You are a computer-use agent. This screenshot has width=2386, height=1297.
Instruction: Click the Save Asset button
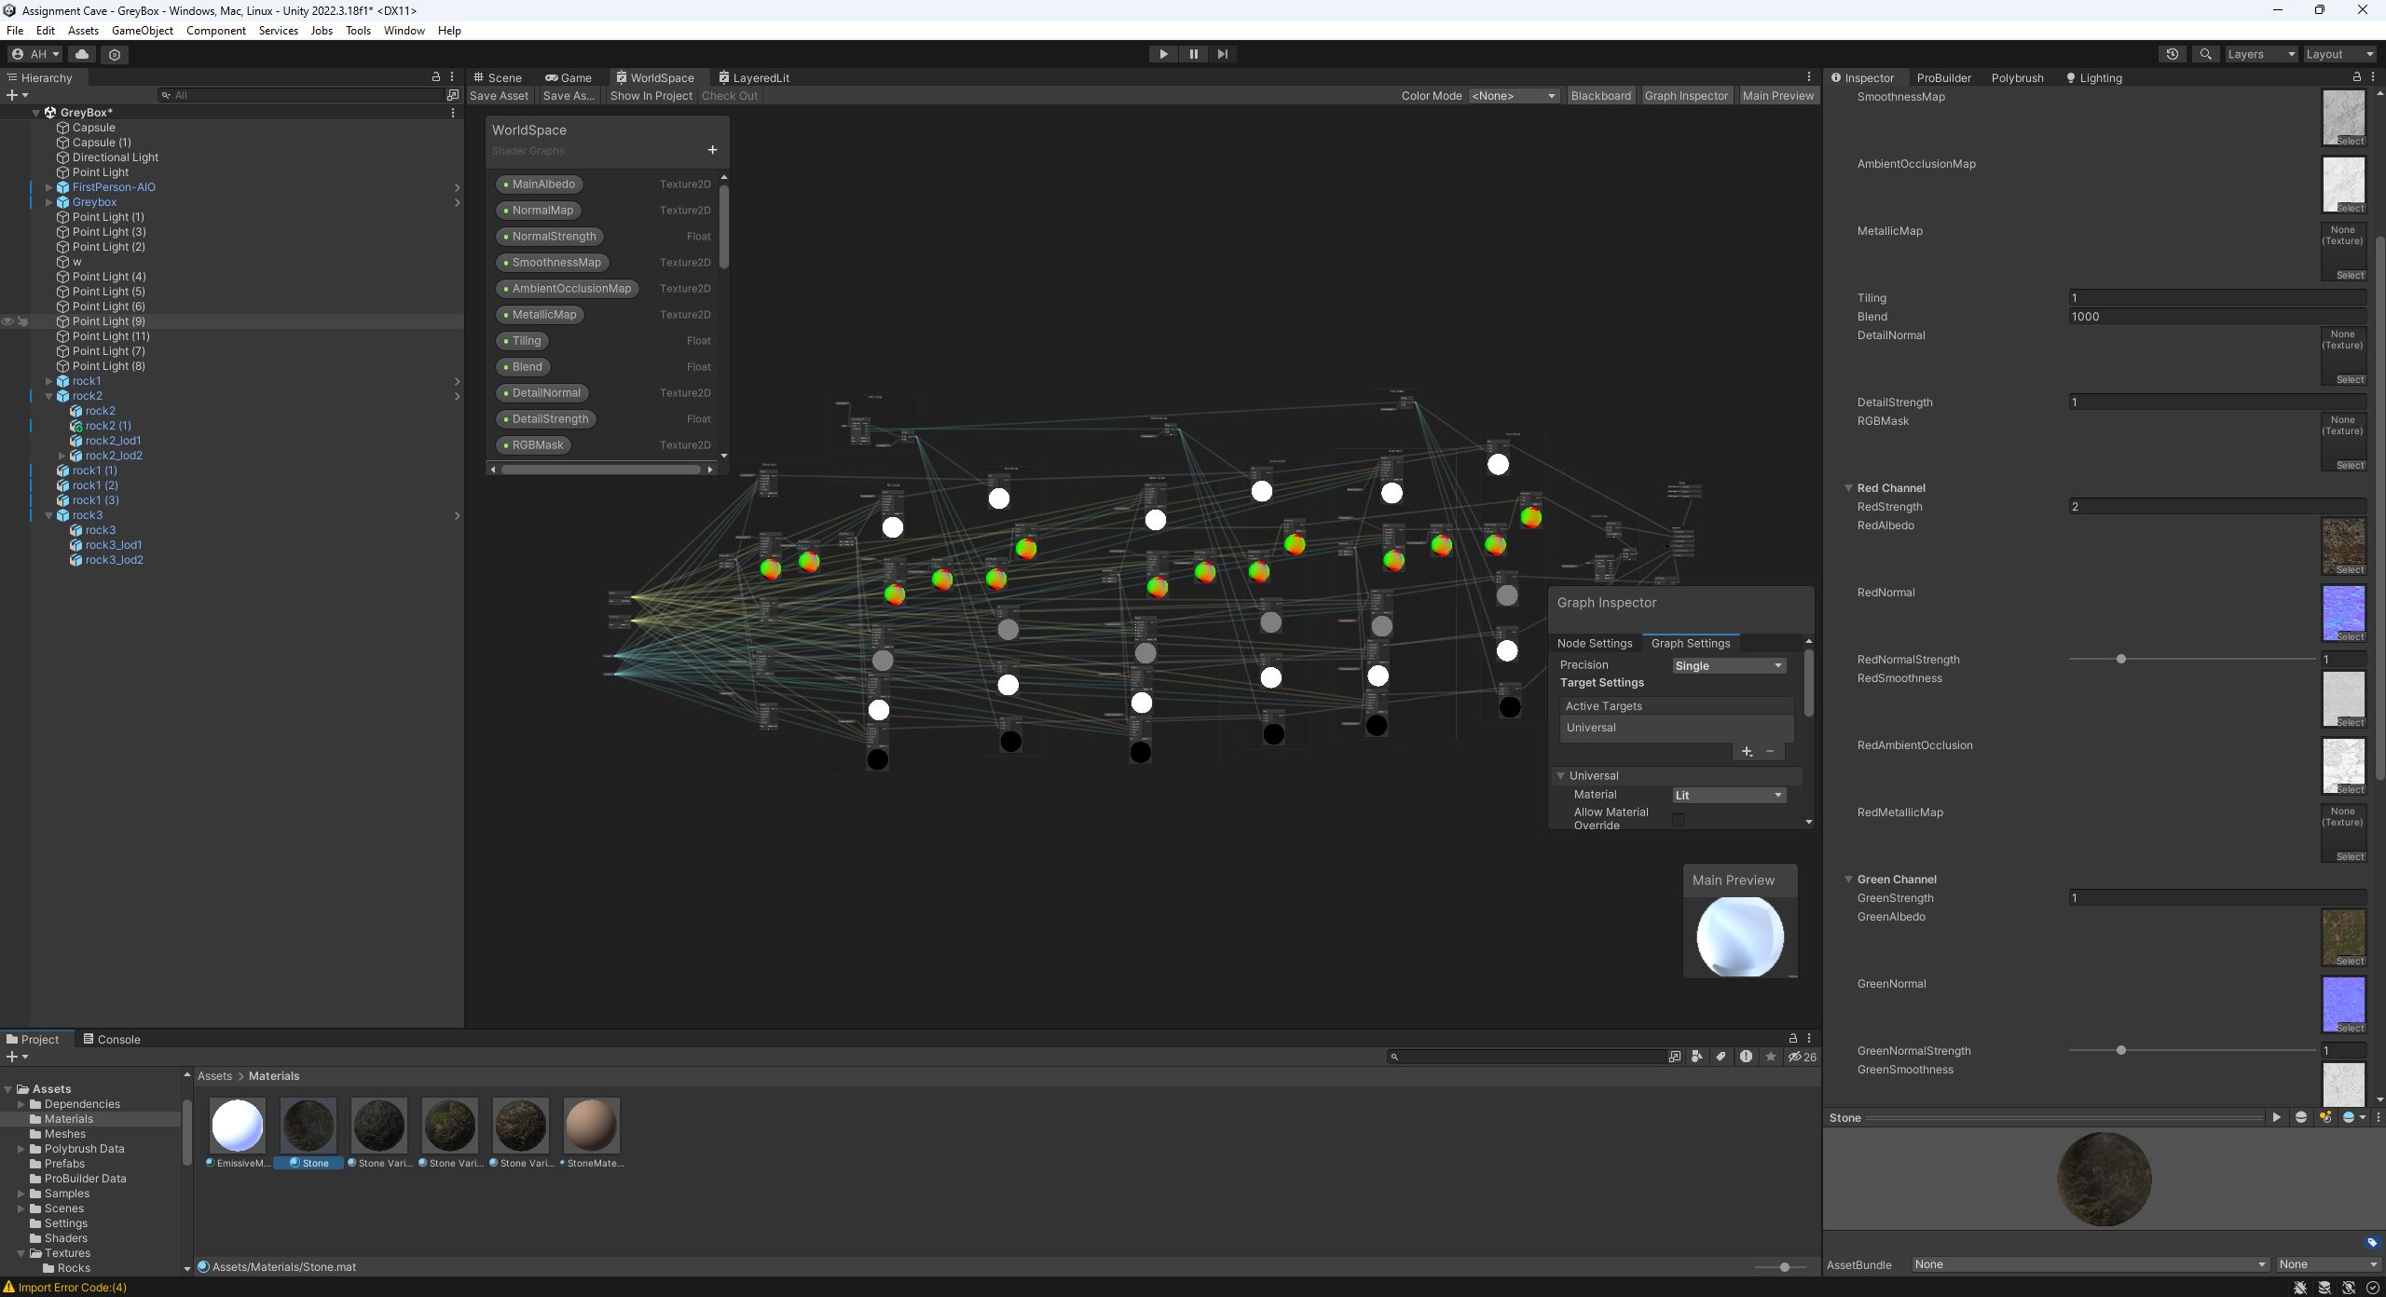coord(499,96)
